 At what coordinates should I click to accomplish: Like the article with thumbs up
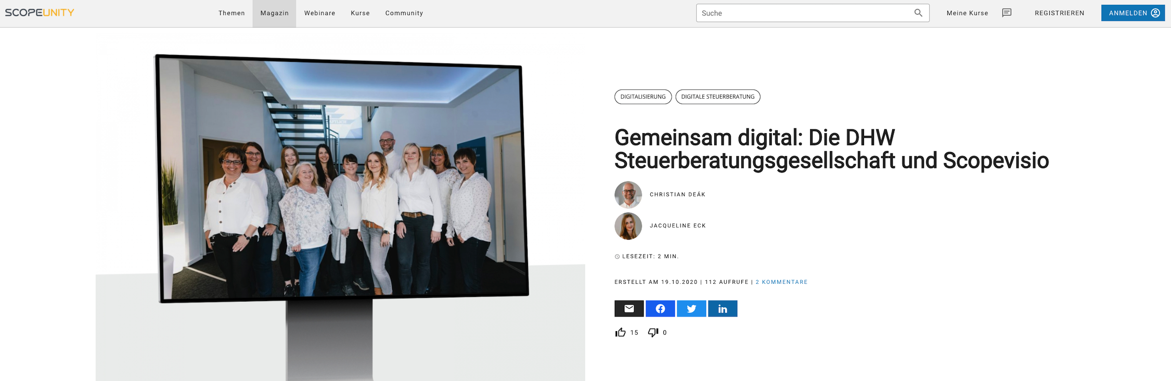click(x=621, y=333)
